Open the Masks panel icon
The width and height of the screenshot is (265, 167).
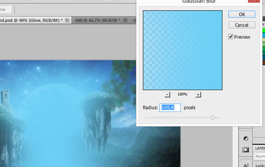pyautogui.click(x=246, y=150)
